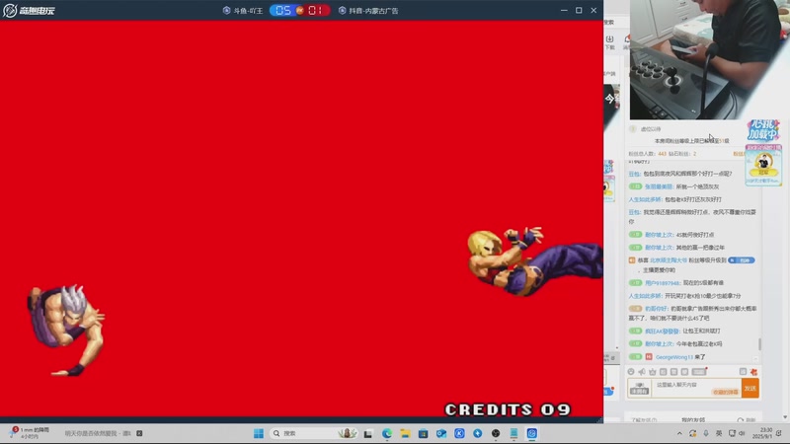Click the refresh icon at chat panel bottom
This screenshot has height=444, width=790.
(740, 420)
